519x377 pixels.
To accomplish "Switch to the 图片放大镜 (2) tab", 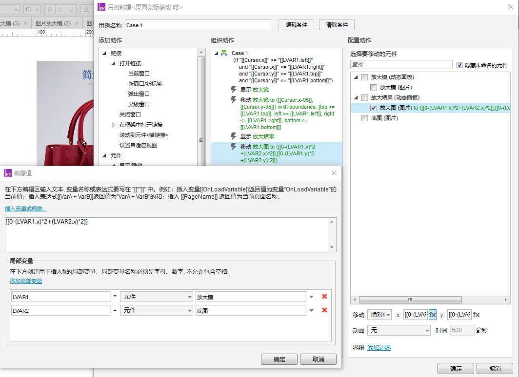I will [x=53, y=23].
